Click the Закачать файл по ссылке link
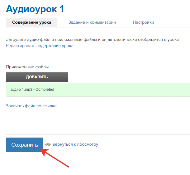Viewport: 190px width, 175px height. point(31,106)
